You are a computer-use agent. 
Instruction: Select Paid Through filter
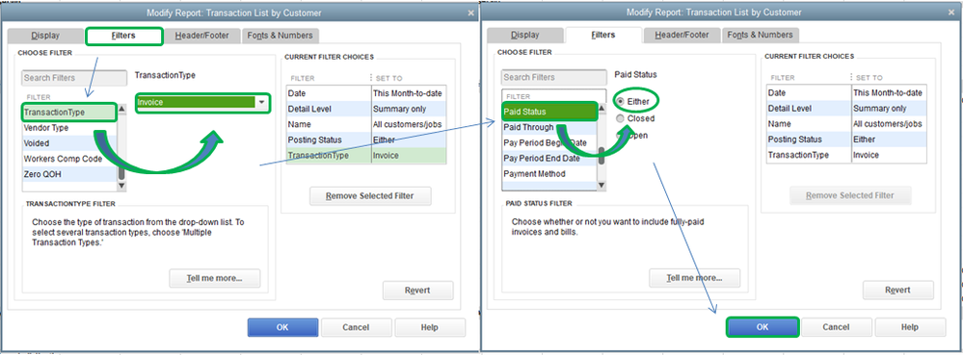549,128
